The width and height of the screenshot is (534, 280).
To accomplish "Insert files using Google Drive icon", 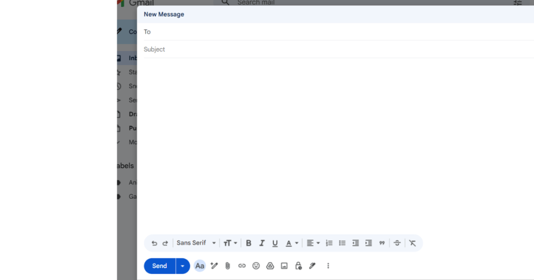I will 270,266.
